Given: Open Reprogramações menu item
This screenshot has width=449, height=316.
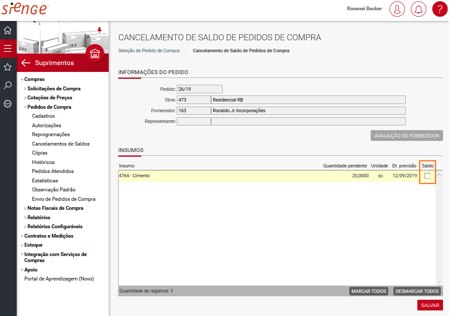Looking at the screenshot, I should click(x=51, y=134).
